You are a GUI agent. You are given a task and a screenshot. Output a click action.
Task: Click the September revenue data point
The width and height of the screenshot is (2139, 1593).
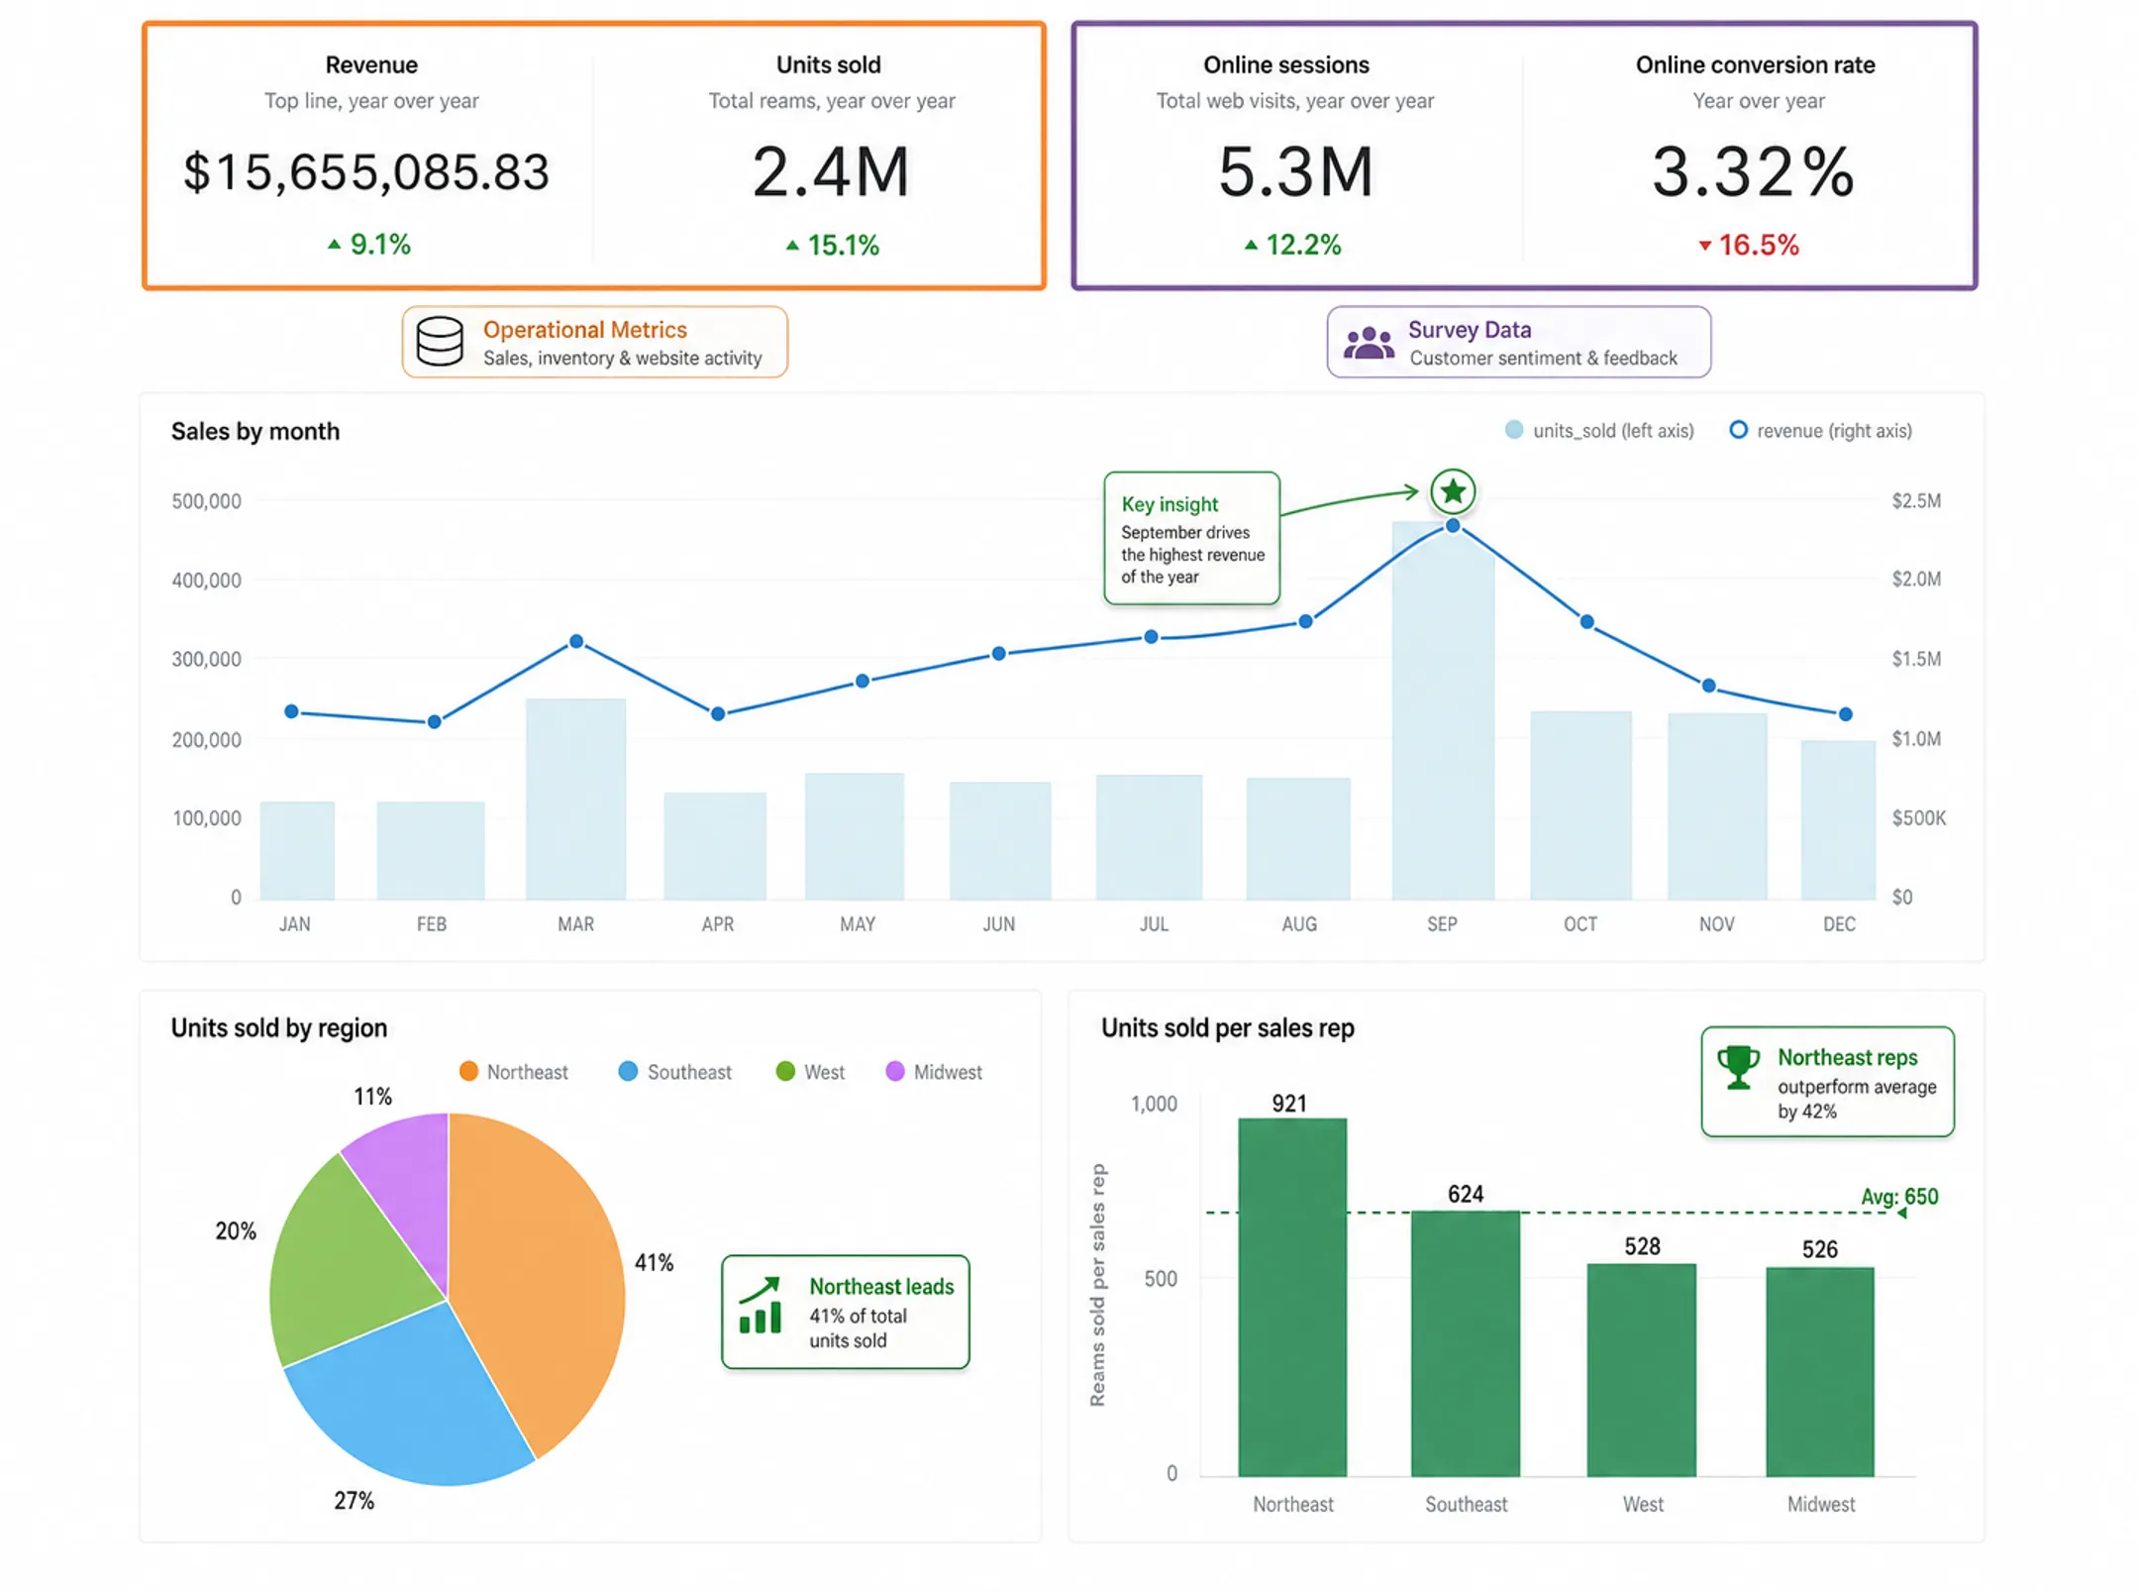coord(1452,525)
